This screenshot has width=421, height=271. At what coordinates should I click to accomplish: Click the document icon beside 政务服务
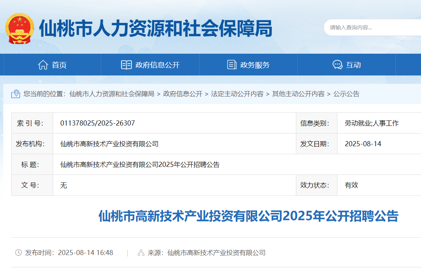click(232, 65)
